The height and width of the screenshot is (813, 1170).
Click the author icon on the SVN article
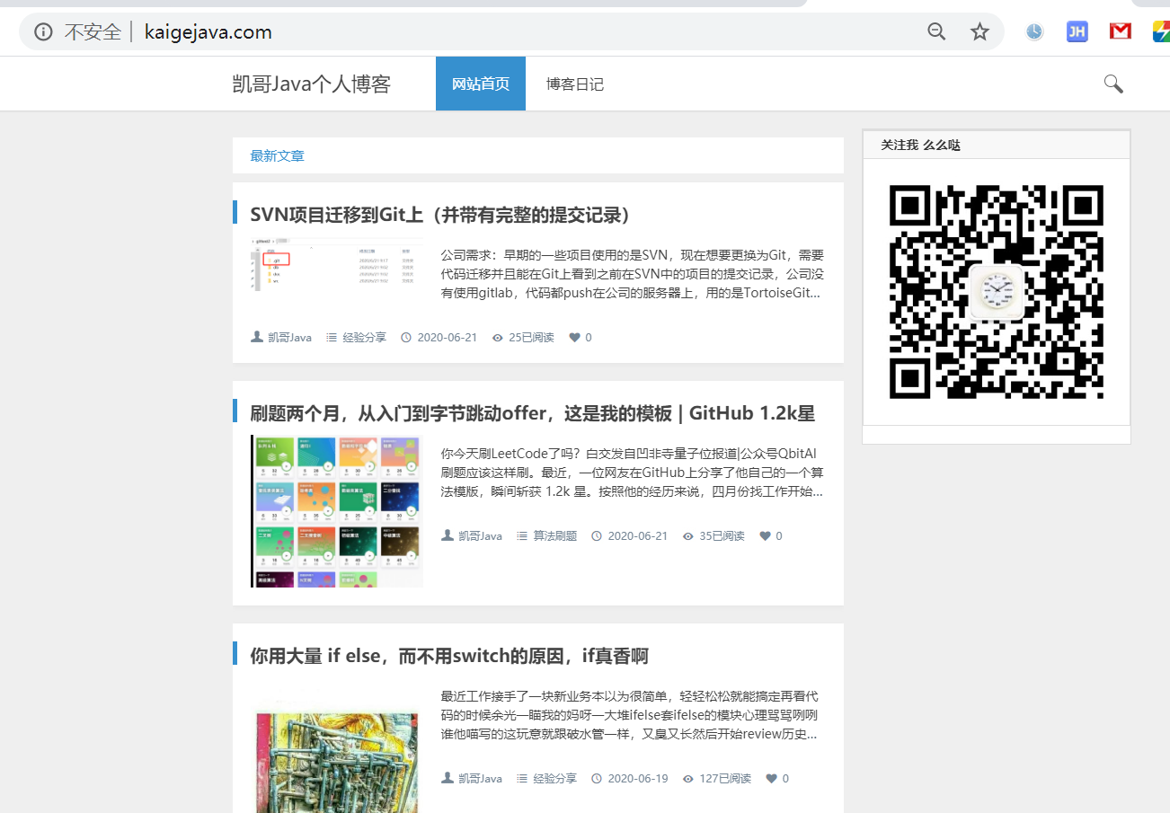tap(257, 337)
